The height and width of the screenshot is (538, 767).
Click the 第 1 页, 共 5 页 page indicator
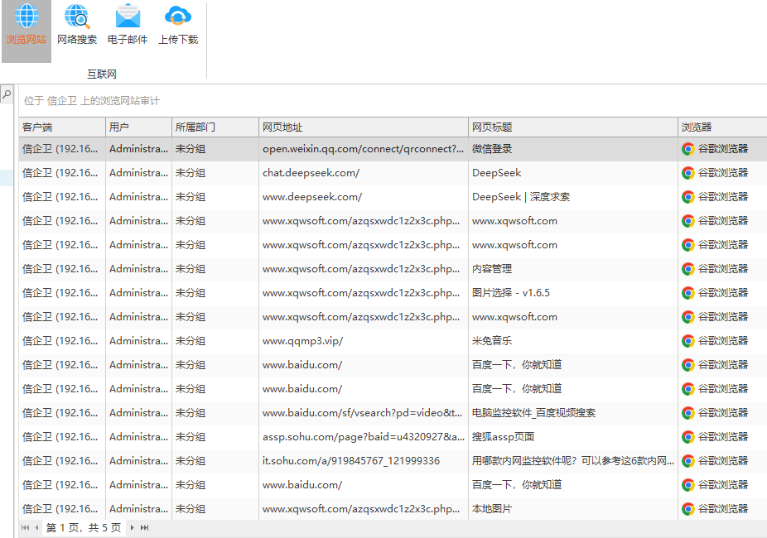pos(84,528)
